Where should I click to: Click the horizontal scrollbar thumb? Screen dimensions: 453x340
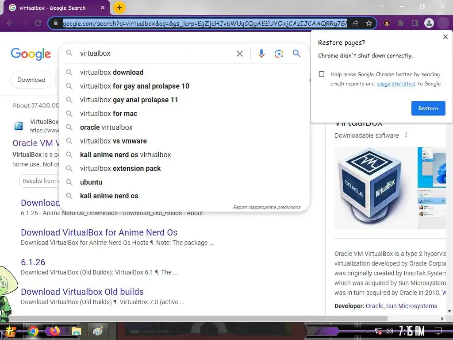(x=198, y=319)
